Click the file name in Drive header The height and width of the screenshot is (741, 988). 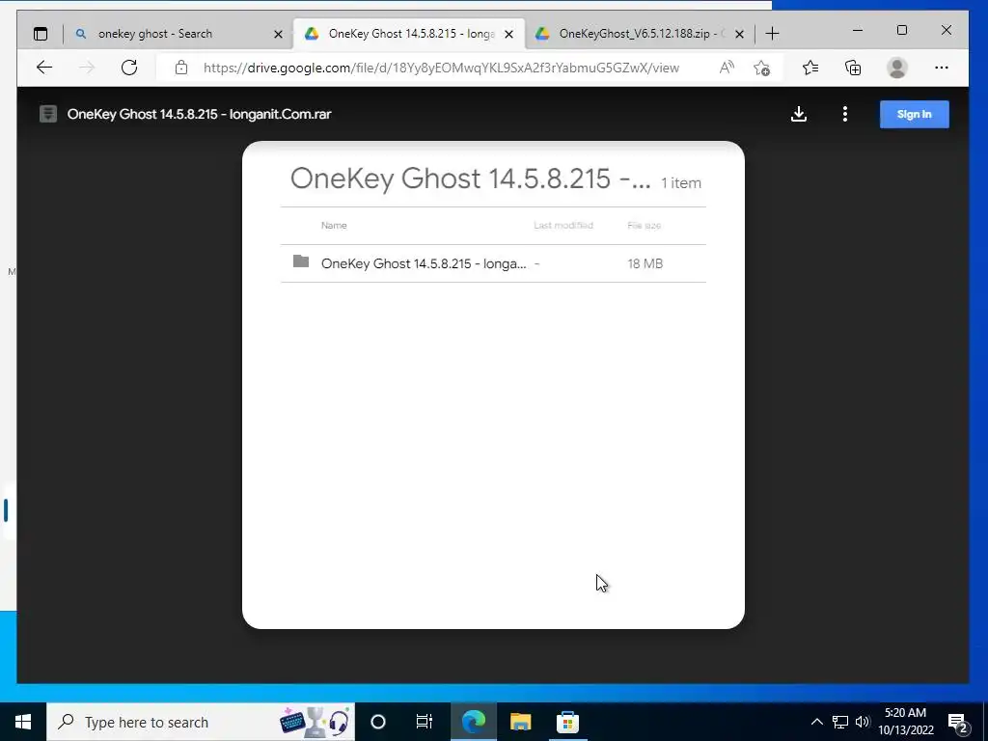click(199, 114)
